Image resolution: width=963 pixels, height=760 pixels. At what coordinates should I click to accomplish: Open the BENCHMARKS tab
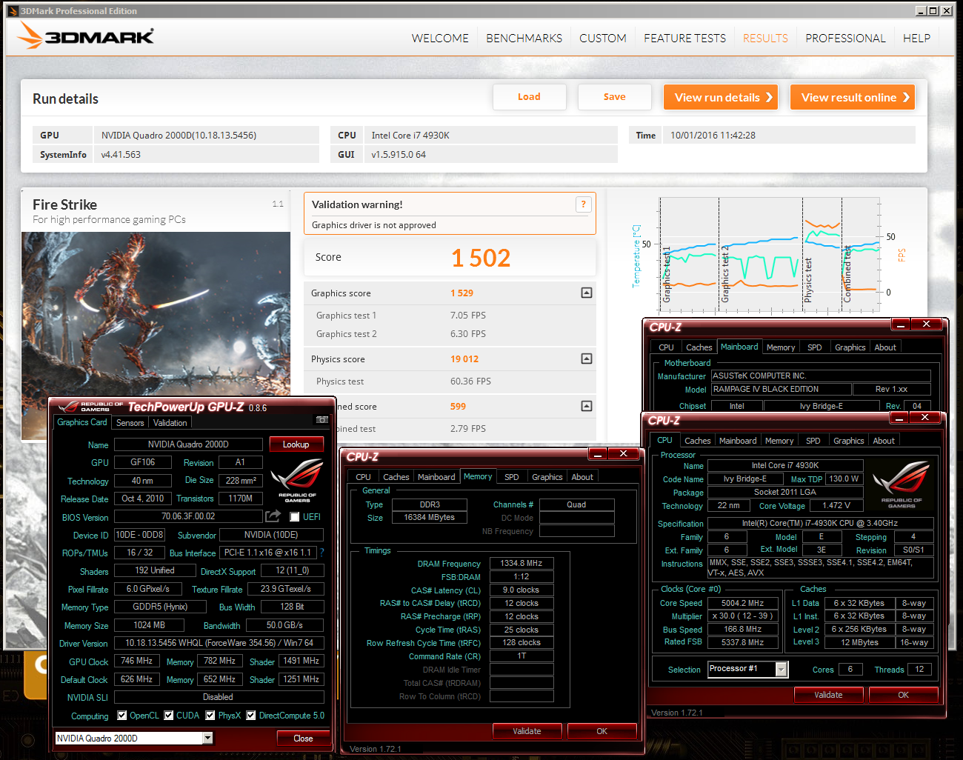pyautogui.click(x=524, y=39)
